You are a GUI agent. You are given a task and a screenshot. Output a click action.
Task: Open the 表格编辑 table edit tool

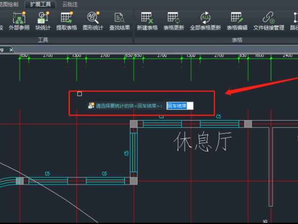click(237, 18)
